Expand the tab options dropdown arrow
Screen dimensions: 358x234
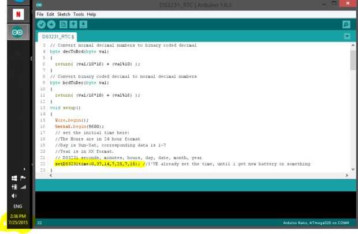pyautogui.click(x=347, y=36)
